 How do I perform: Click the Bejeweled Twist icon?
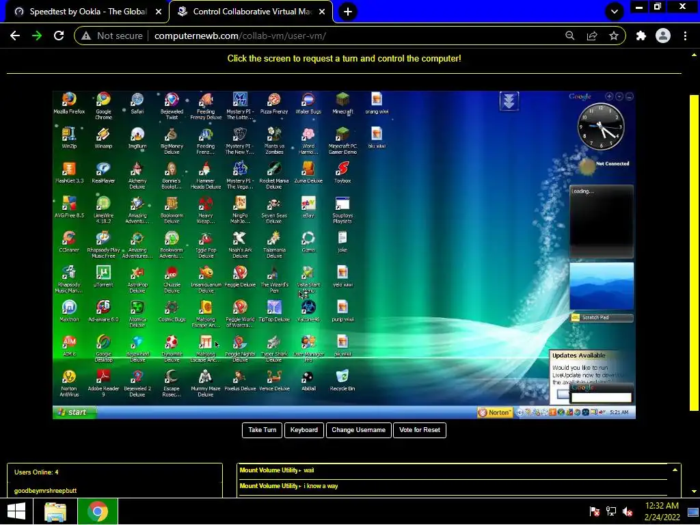click(172, 106)
